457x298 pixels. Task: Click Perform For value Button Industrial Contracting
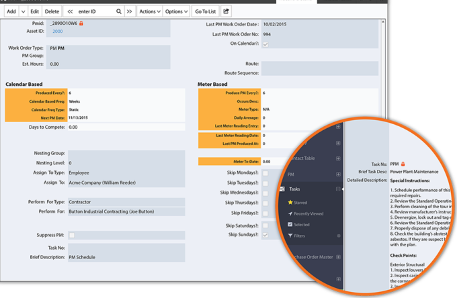[112, 211]
